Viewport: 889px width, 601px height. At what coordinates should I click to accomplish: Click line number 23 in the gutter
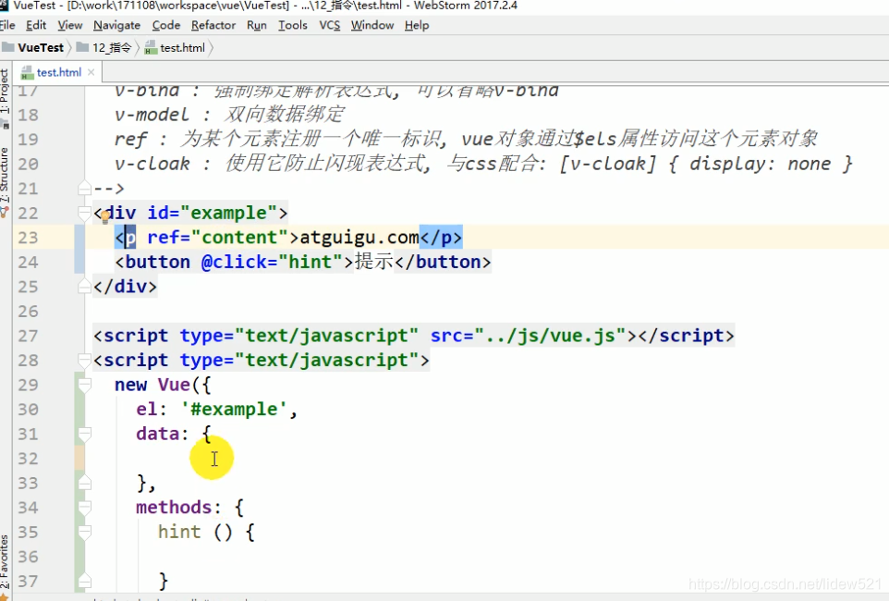click(28, 238)
